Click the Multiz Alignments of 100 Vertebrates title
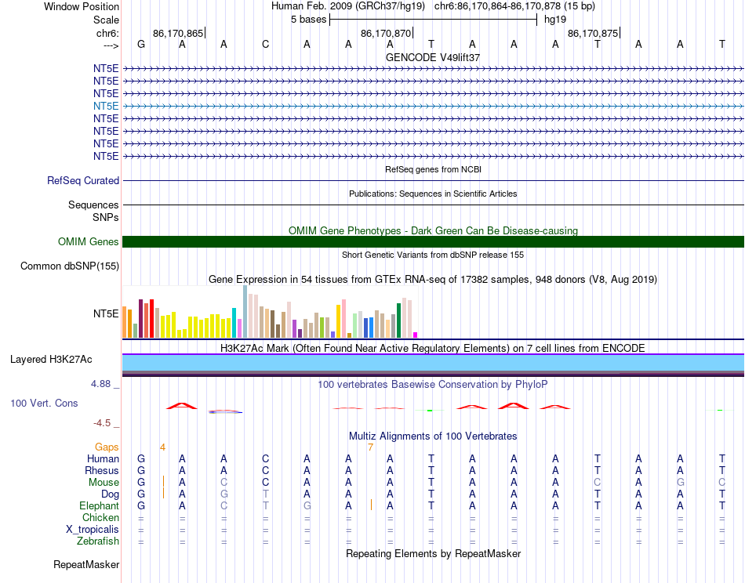The image size is (745, 583). pos(433,436)
